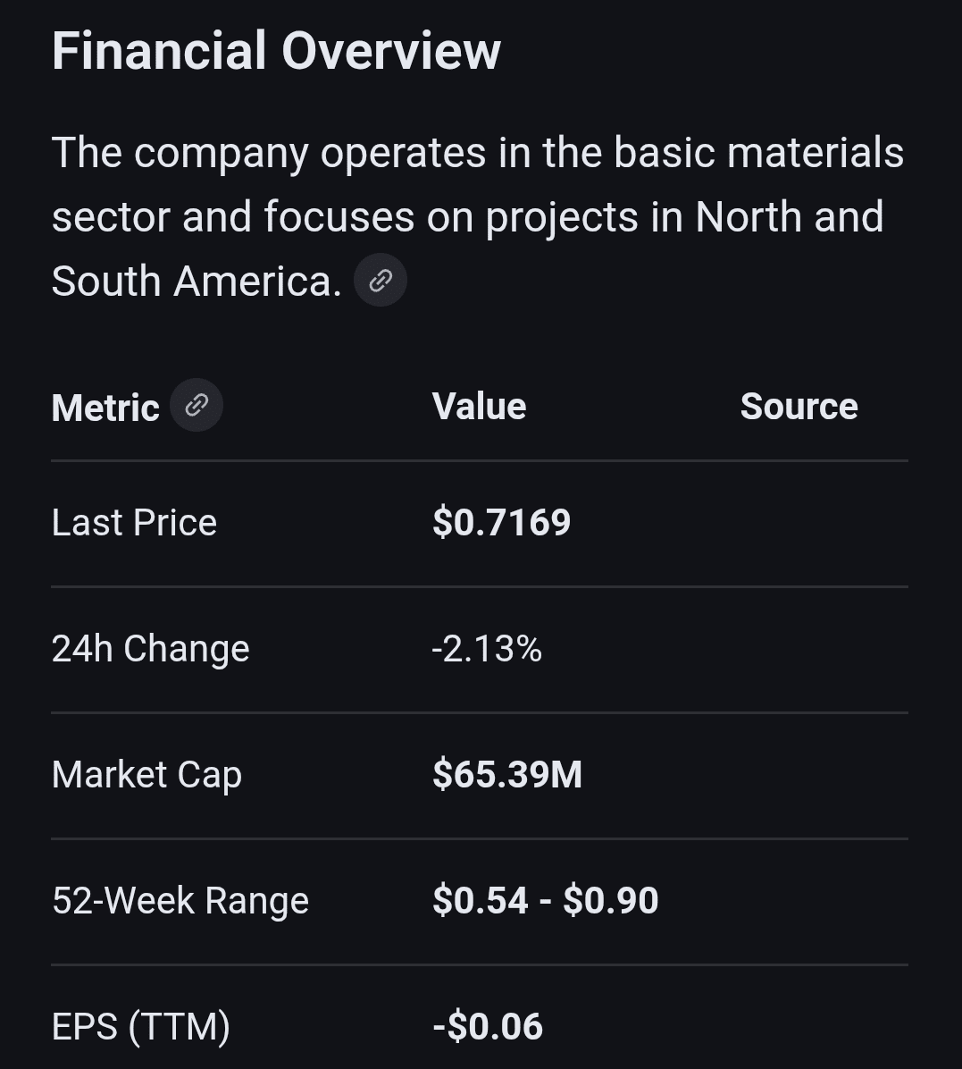Click the words "basic materials" in description
This screenshot has height=1069, width=962.
[x=758, y=153]
